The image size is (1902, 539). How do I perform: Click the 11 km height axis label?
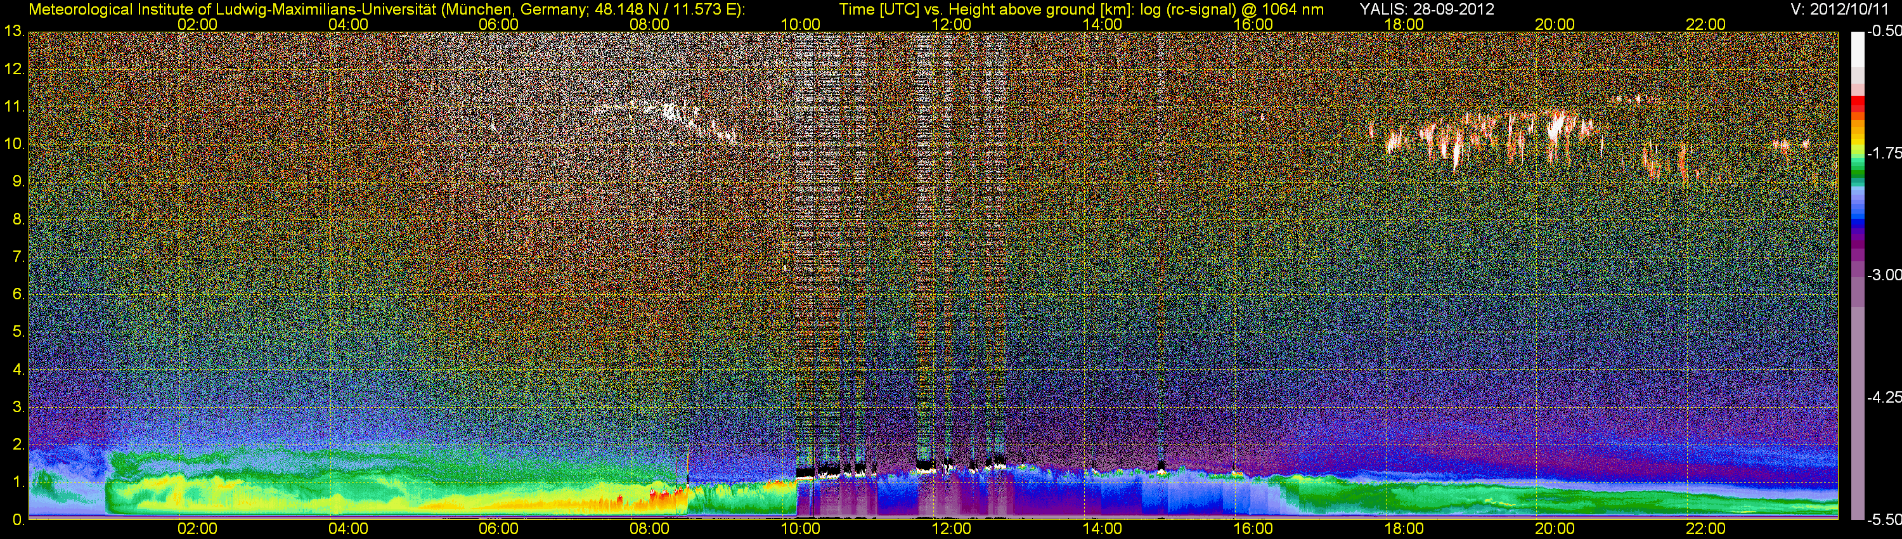pyautogui.click(x=14, y=107)
